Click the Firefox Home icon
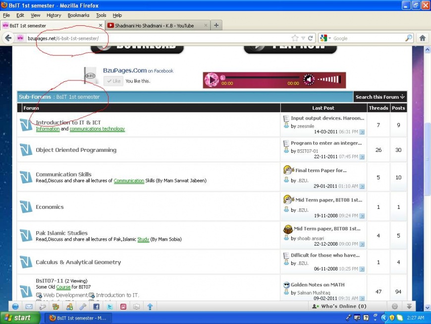The width and height of the screenshot is (431, 324). click(x=423, y=38)
